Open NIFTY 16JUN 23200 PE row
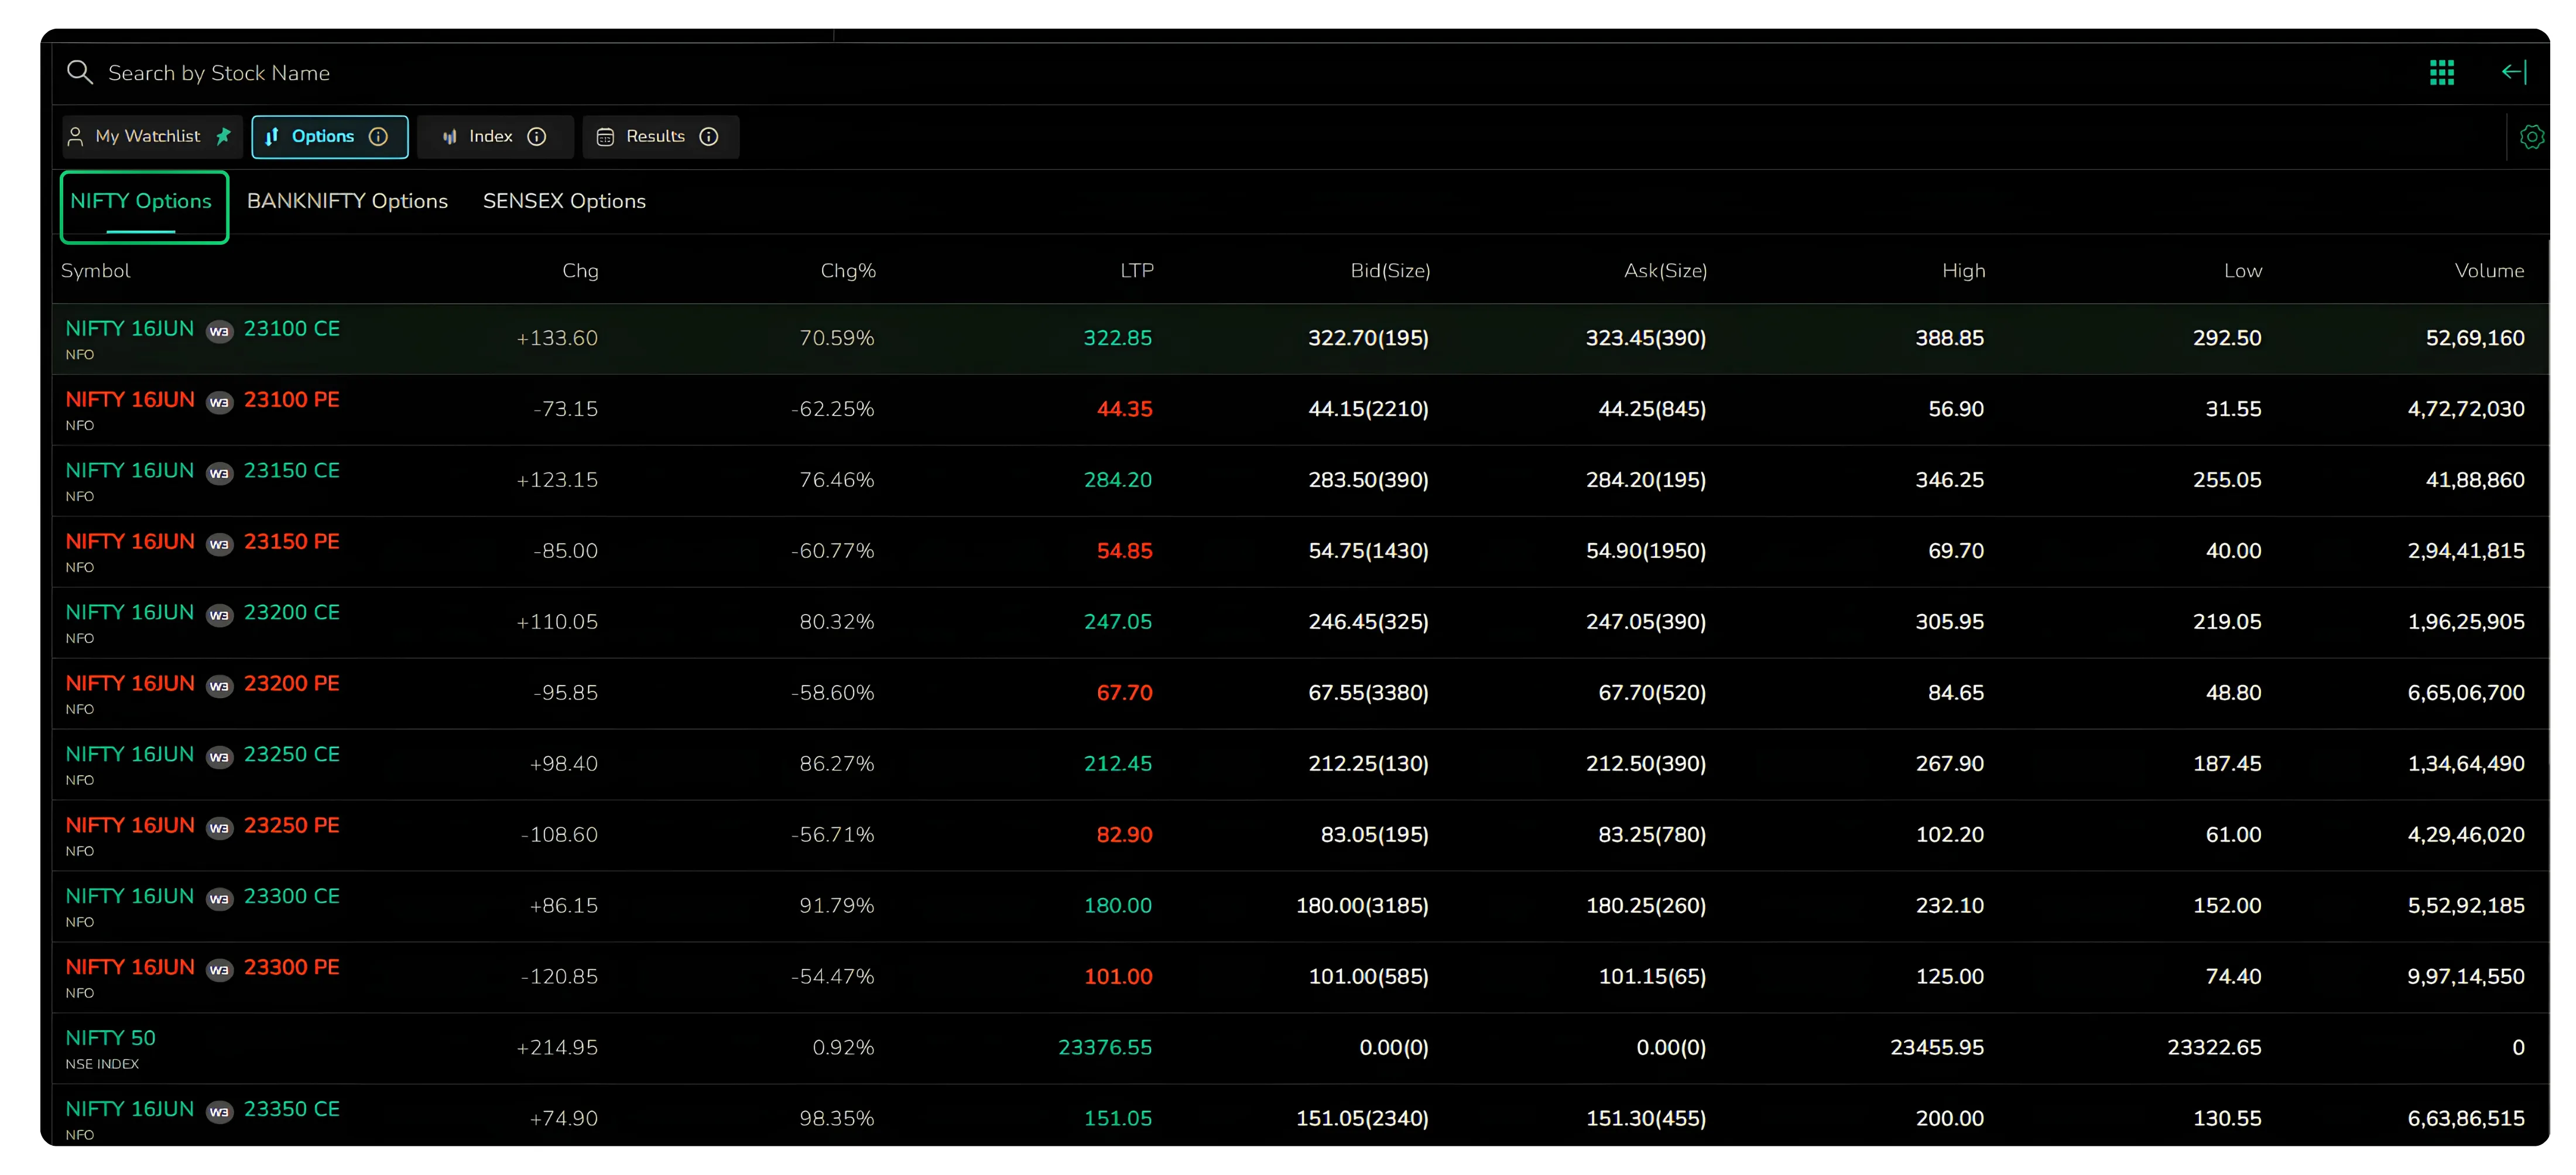 tap(1300, 694)
